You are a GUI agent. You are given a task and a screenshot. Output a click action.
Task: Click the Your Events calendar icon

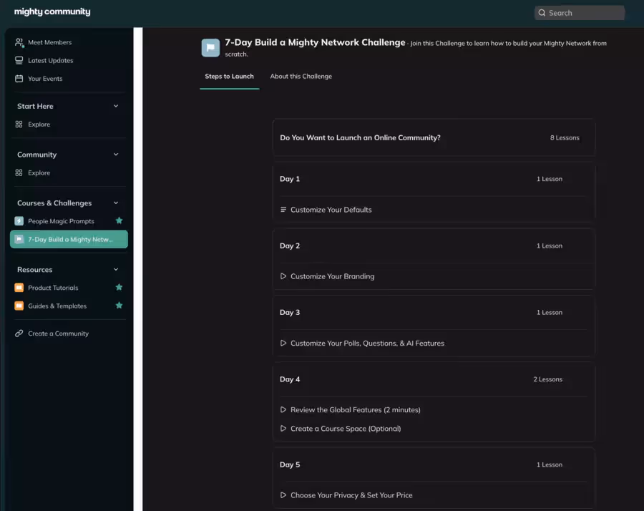[x=19, y=79]
